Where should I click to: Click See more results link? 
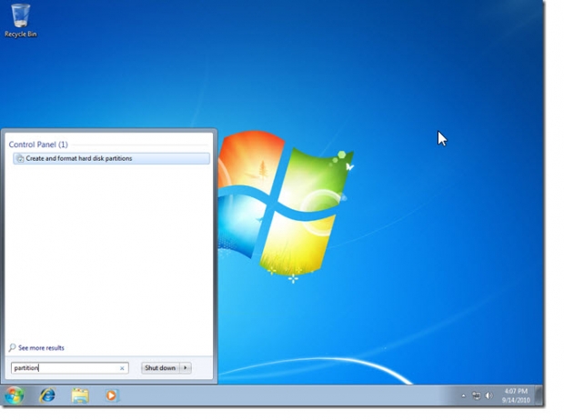coord(41,348)
